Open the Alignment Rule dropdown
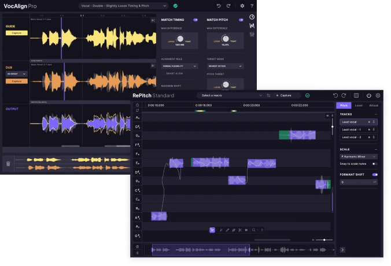 point(179,66)
